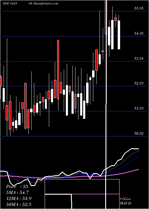
Task: Click the 5MA : 54.7 value
Action: point(17,193)
